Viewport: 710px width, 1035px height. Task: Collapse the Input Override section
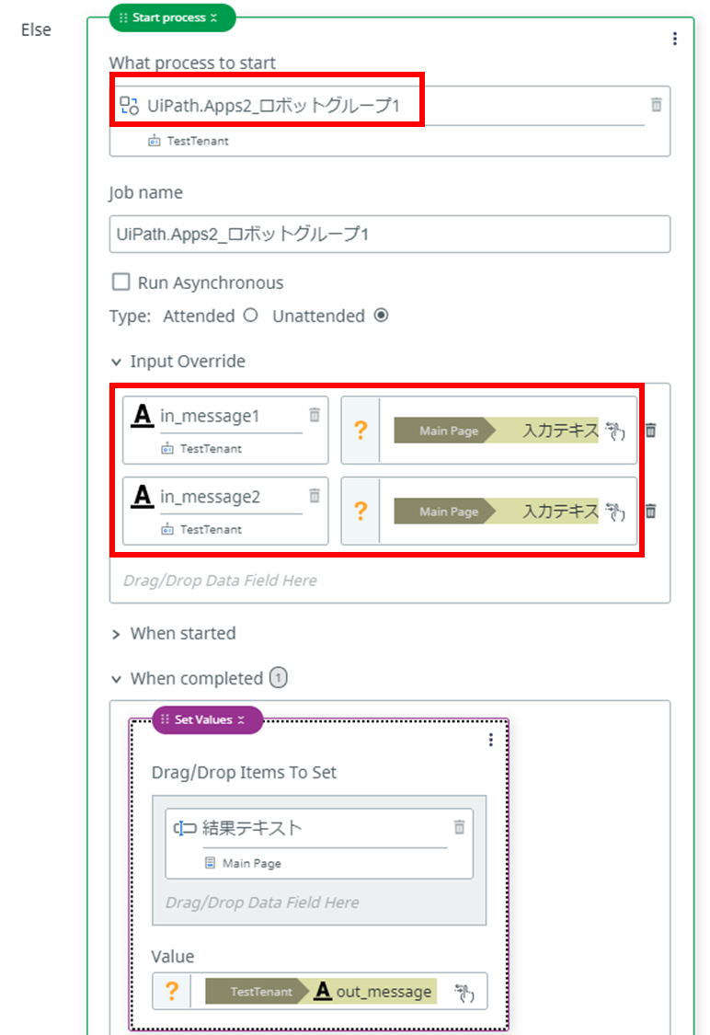click(x=116, y=362)
